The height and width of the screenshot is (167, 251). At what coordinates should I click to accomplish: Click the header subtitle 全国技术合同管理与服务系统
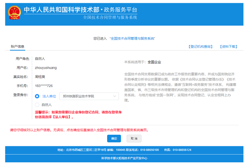pos(110,18)
